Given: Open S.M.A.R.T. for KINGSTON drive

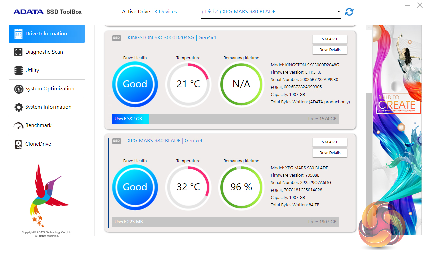Looking at the screenshot, I should pyautogui.click(x=330, y=39).
